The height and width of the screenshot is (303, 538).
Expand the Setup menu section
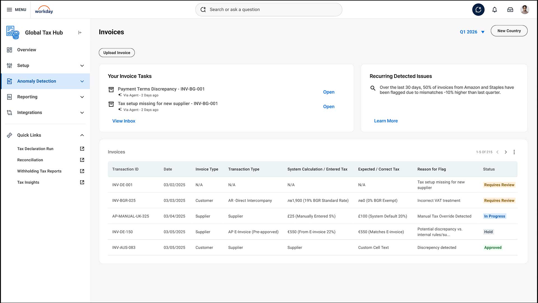click(82, 65)
